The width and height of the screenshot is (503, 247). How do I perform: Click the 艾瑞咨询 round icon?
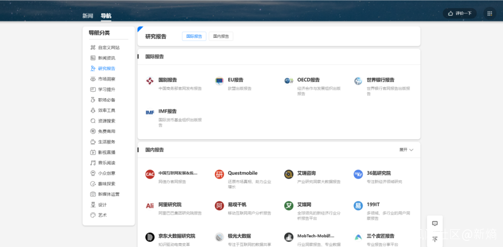pyautogui.click(x=289, y=174)
